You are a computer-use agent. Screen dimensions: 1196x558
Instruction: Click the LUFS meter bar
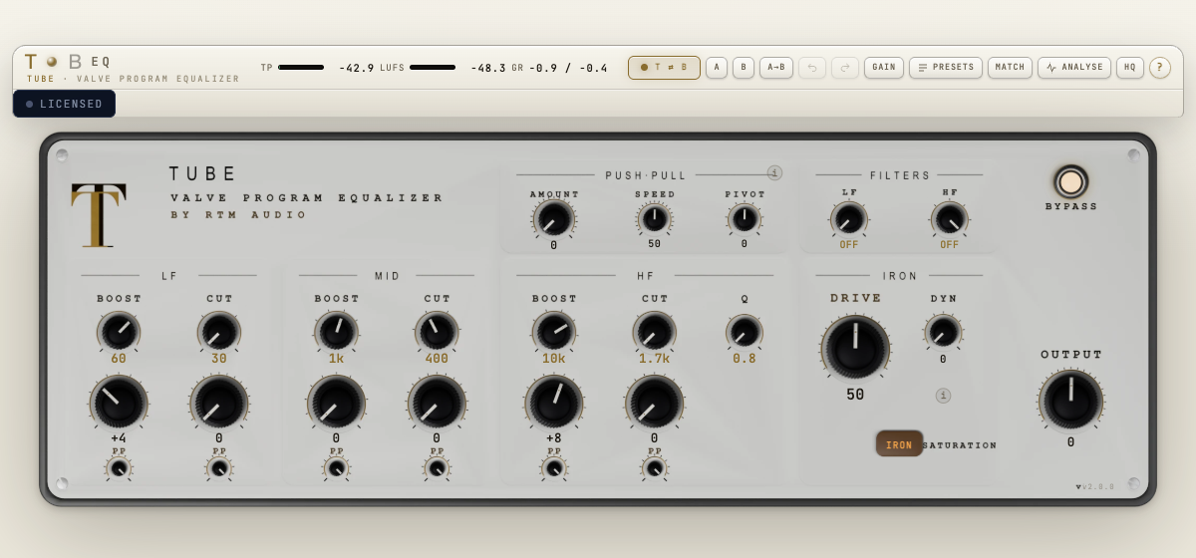tap(433, 68)
